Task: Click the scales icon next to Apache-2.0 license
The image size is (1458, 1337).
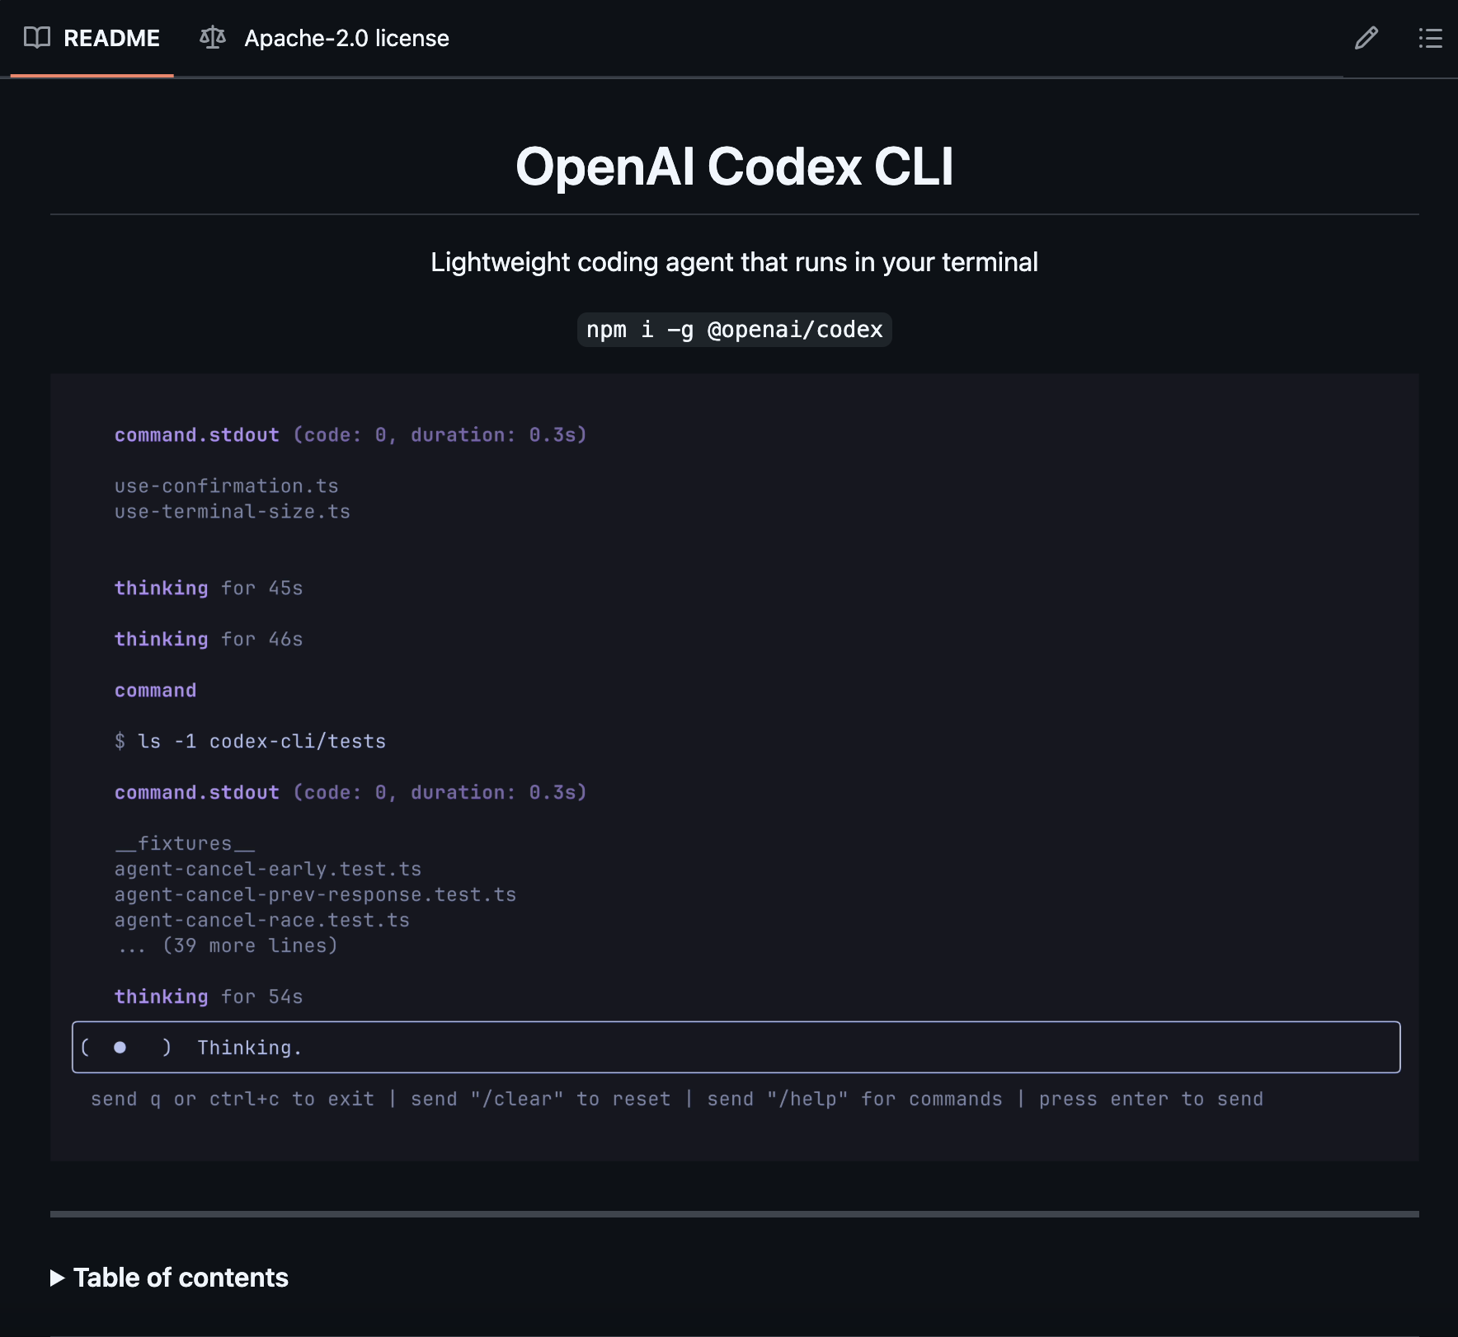Action: click(213, 38)
